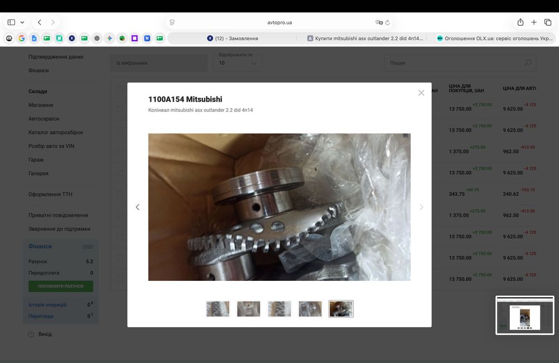Click the power icon next to Вихід
The width and height of the screenshot is (559, 363).
31,334
